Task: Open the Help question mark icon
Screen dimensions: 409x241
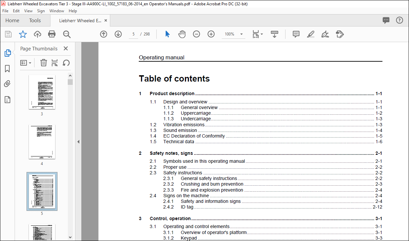Action: point(399,20)
